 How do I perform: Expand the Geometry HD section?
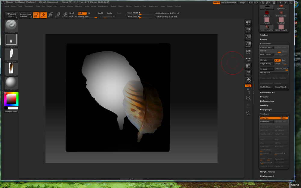[x=267, y=92]
